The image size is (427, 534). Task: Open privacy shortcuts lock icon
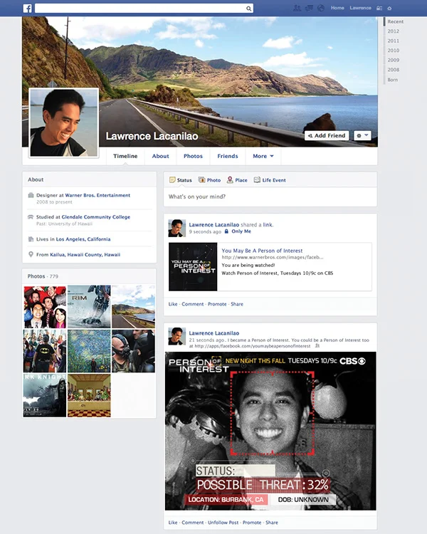[x=379, y=8]
